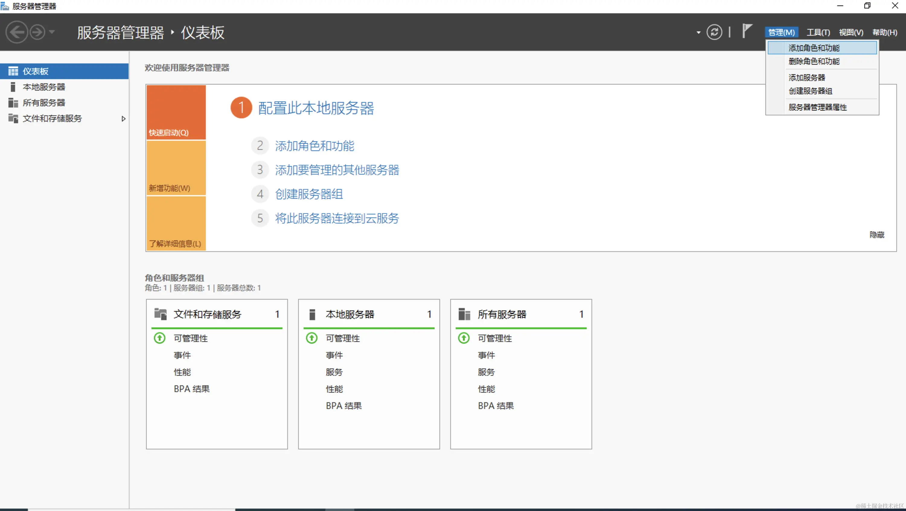Click the green manageability arrow in 本地服务器 tile
The image size is (906, 511).
click(311, 338)
